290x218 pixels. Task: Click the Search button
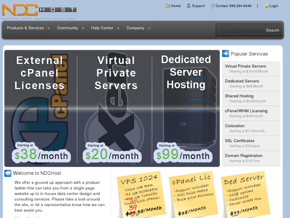tap(272, 30)
